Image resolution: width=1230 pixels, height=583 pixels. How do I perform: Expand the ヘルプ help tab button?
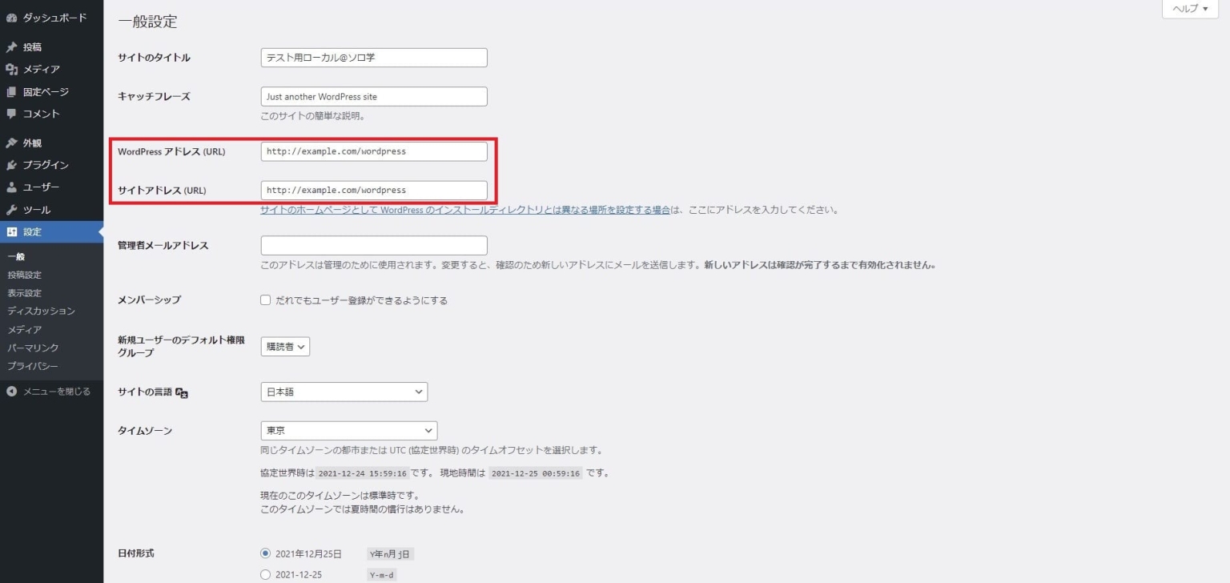tap(1190, 9)
